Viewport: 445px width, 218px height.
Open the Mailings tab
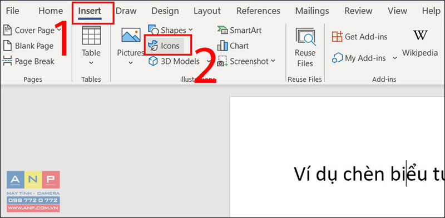[x=312, y=11]
